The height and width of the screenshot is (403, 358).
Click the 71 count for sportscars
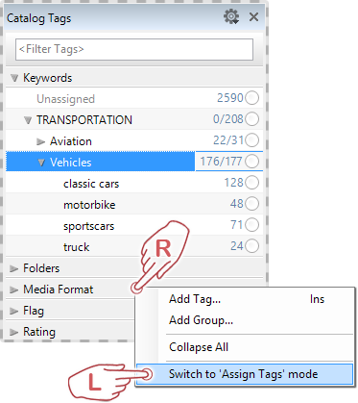point(237,225)
